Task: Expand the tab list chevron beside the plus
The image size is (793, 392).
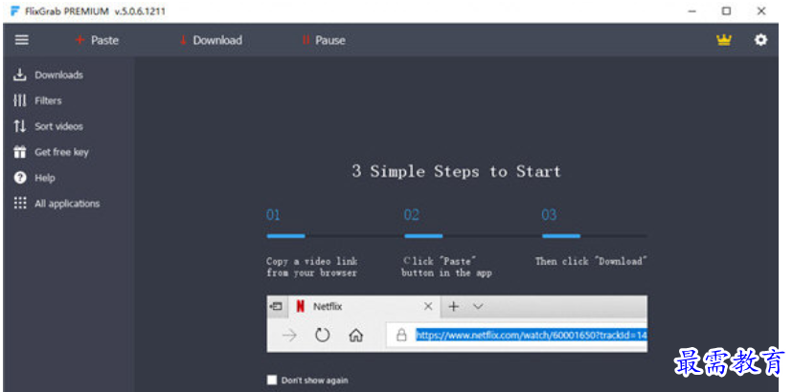Action: [x=477, y=306]
